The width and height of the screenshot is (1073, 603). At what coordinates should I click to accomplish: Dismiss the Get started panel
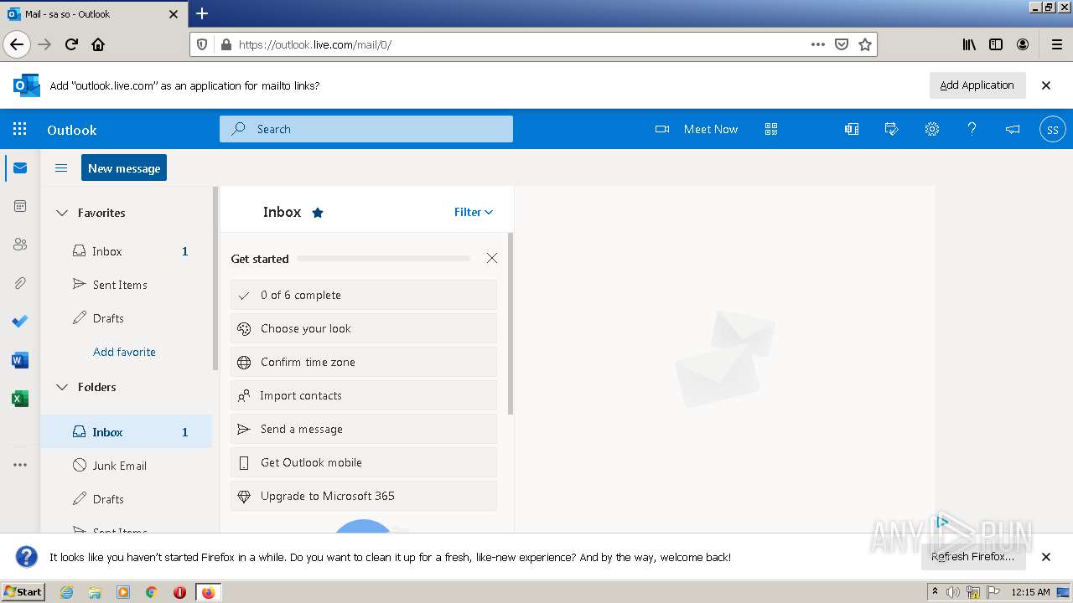point(492,258)
